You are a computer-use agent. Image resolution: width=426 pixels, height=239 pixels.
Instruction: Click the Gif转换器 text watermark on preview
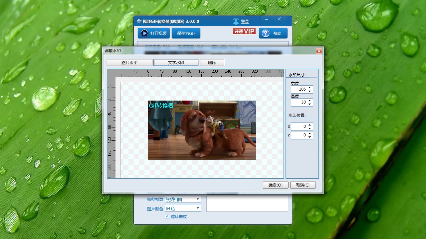point(161,106)
